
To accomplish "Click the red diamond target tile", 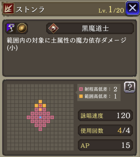I will [40, 105].
